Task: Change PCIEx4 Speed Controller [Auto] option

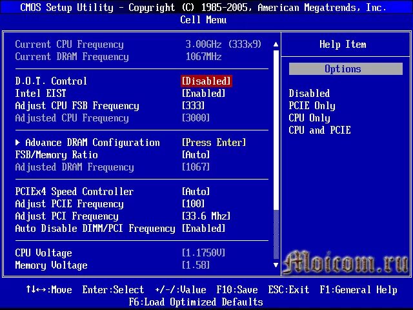Action: 196,192
